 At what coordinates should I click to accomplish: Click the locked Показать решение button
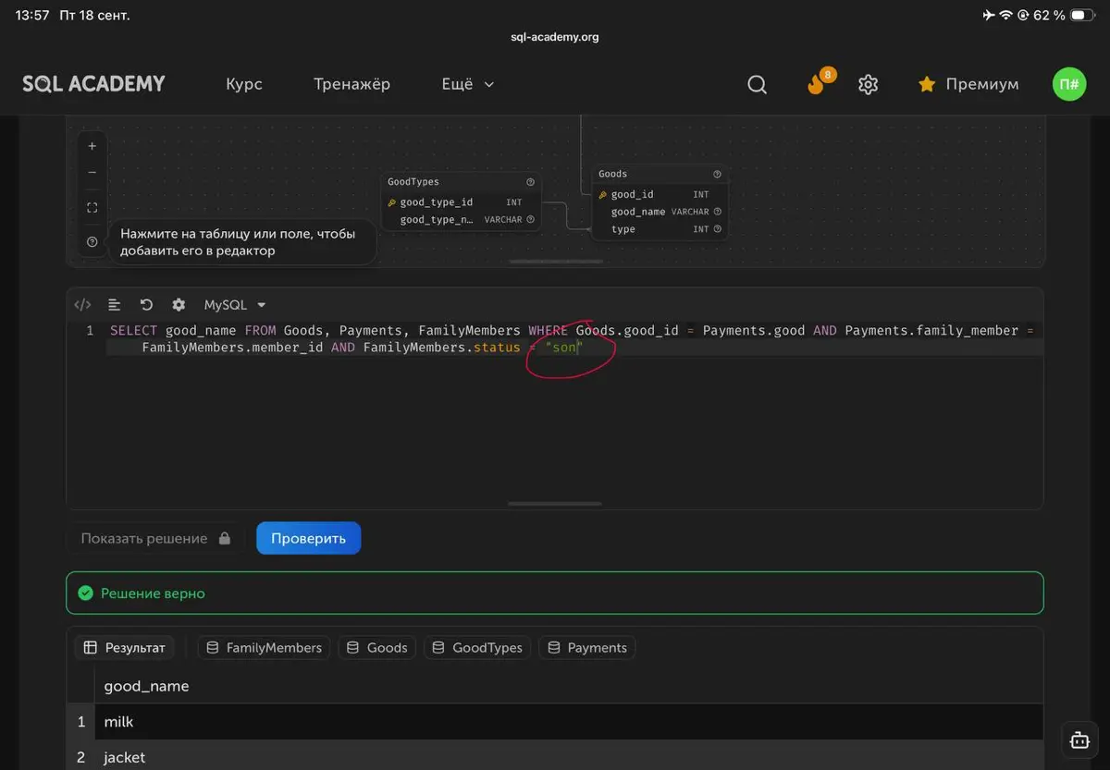pos(155,538)
